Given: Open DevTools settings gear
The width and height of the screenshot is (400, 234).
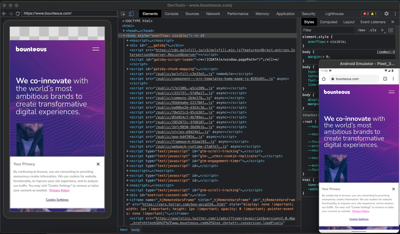Looking at the screenshot, I should 386,14.
